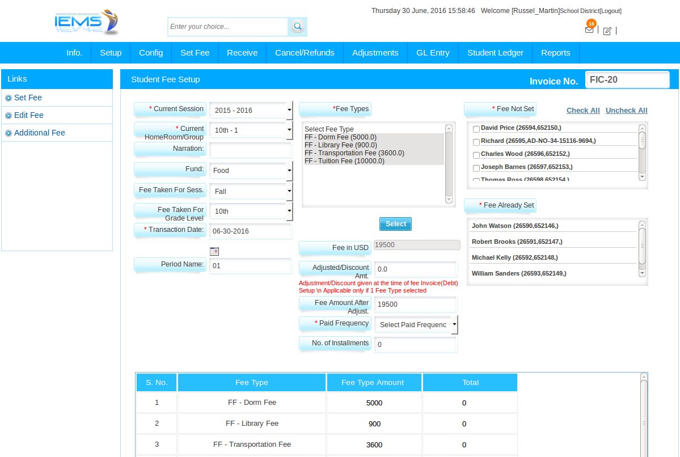Screen dimensions: 680x457
Task: Open the Paid Frequency dropdown
Action: [416, 325]
